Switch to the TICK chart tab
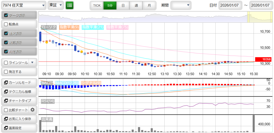Image resolution: width=274 pixels, height=133 pixels. [x=97, y=5]
